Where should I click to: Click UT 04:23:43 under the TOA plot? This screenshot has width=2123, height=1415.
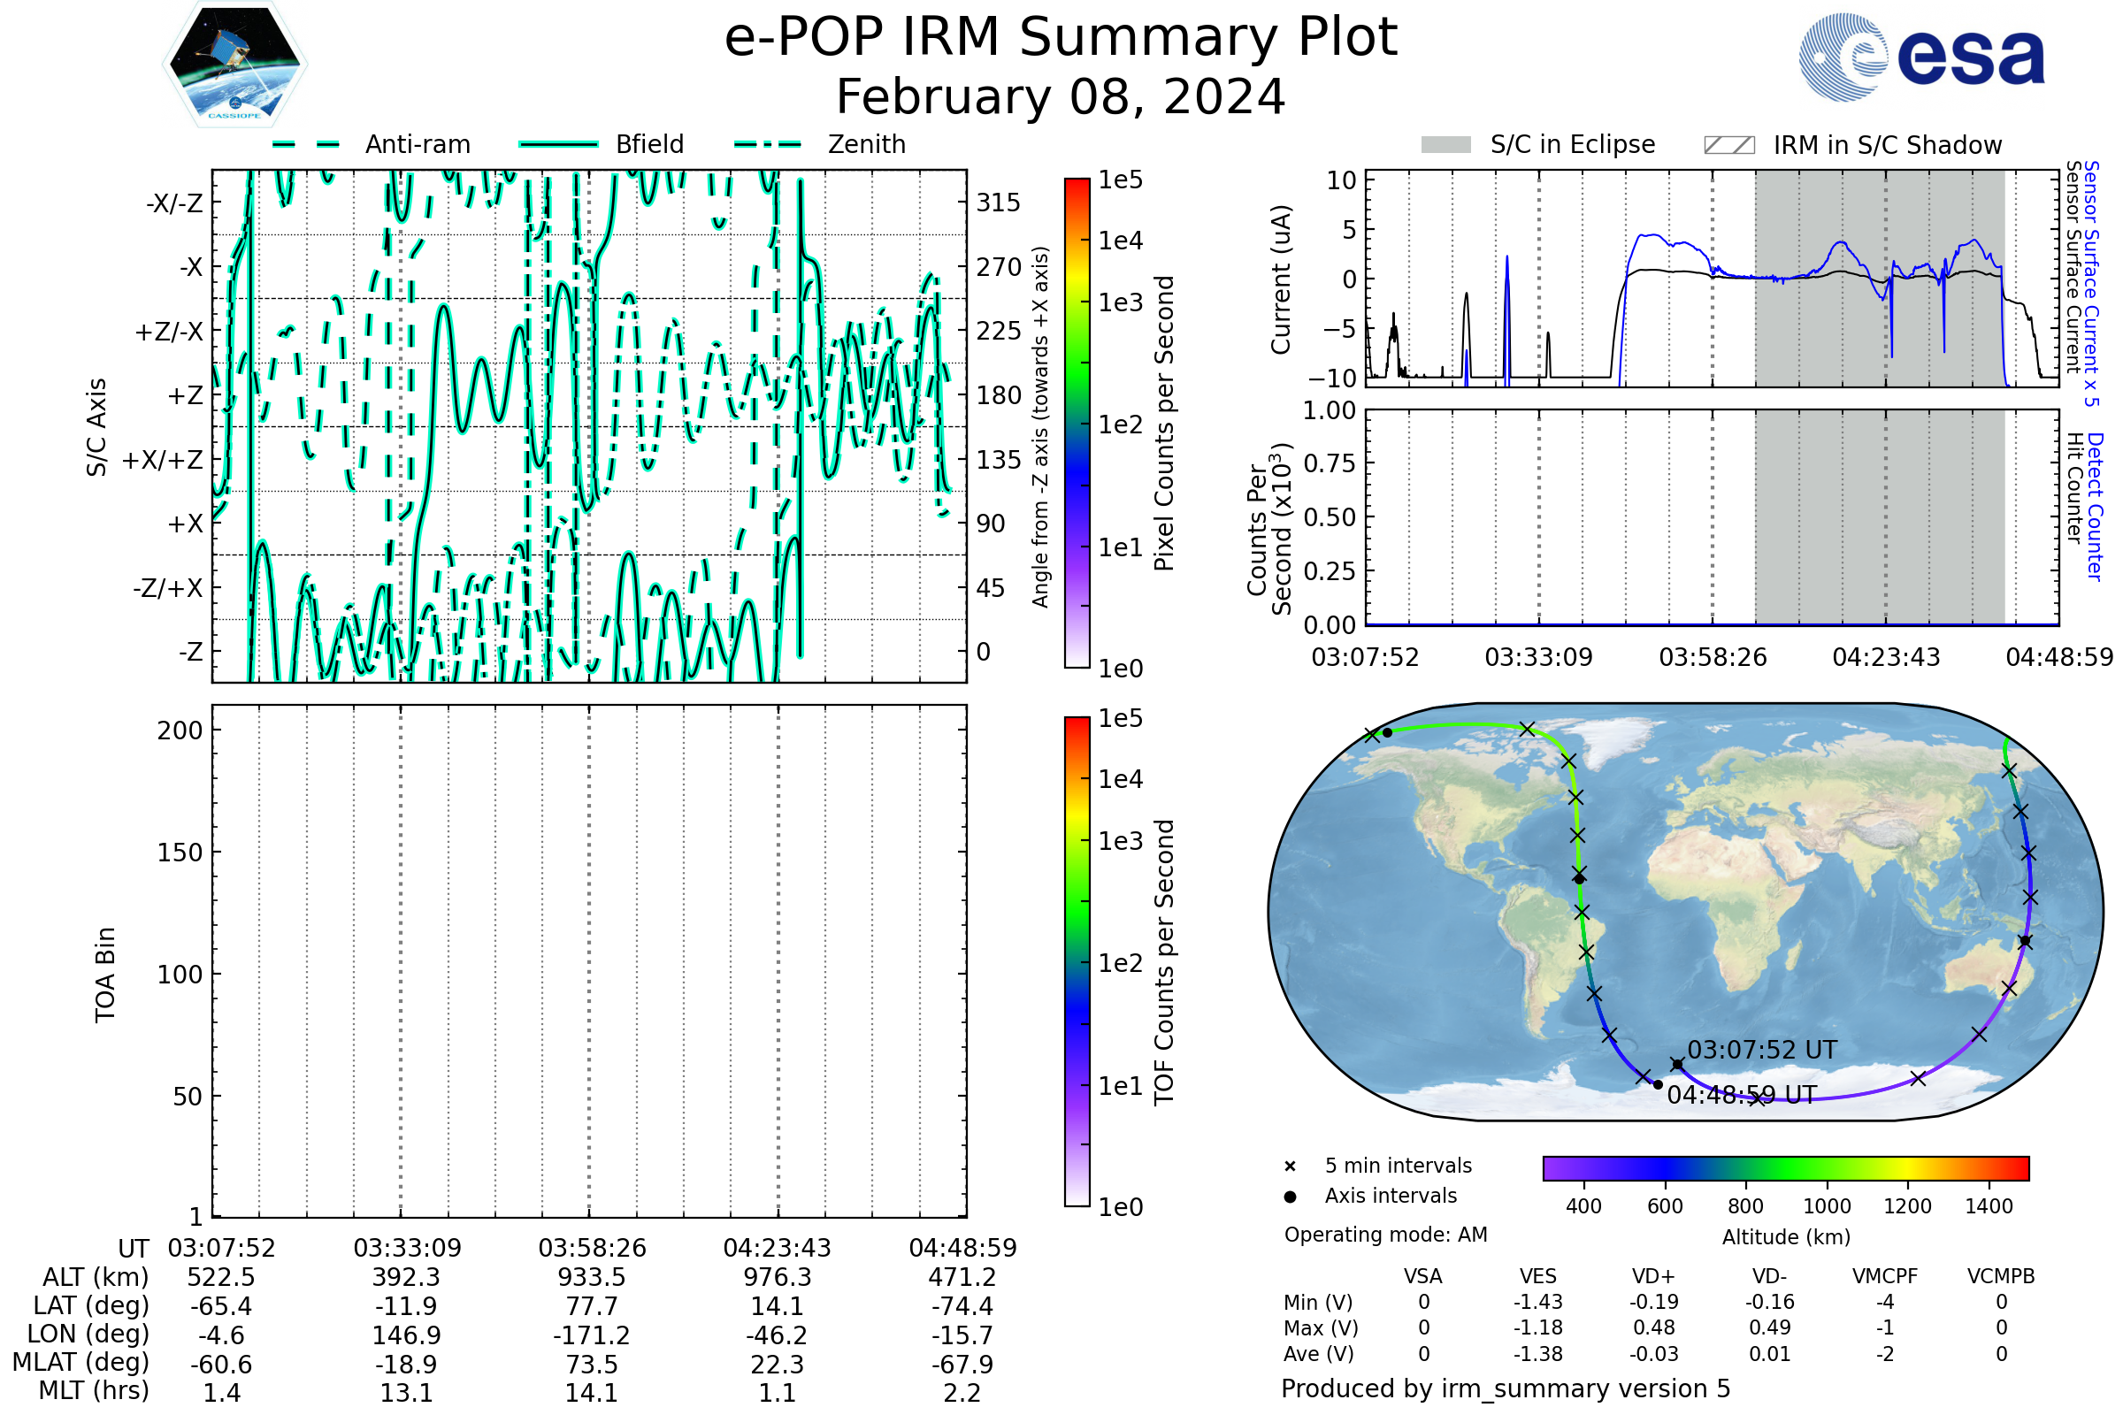778,1248
